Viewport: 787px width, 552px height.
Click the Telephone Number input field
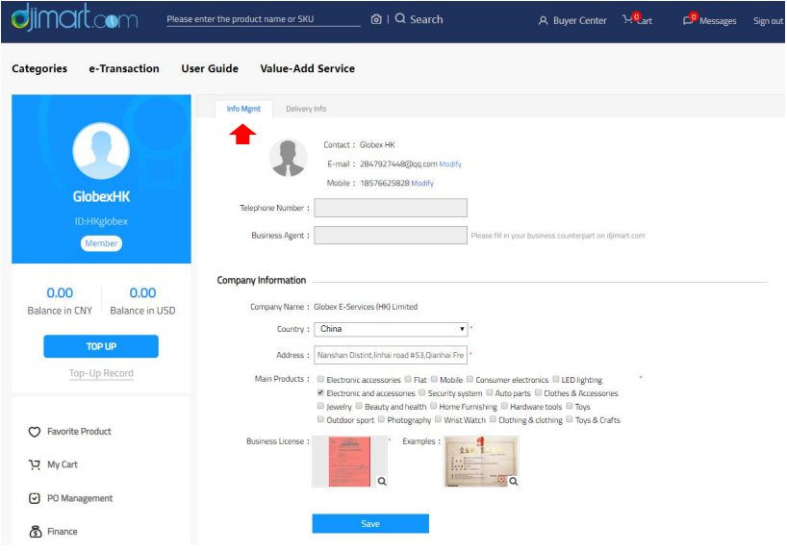point(391,208)
